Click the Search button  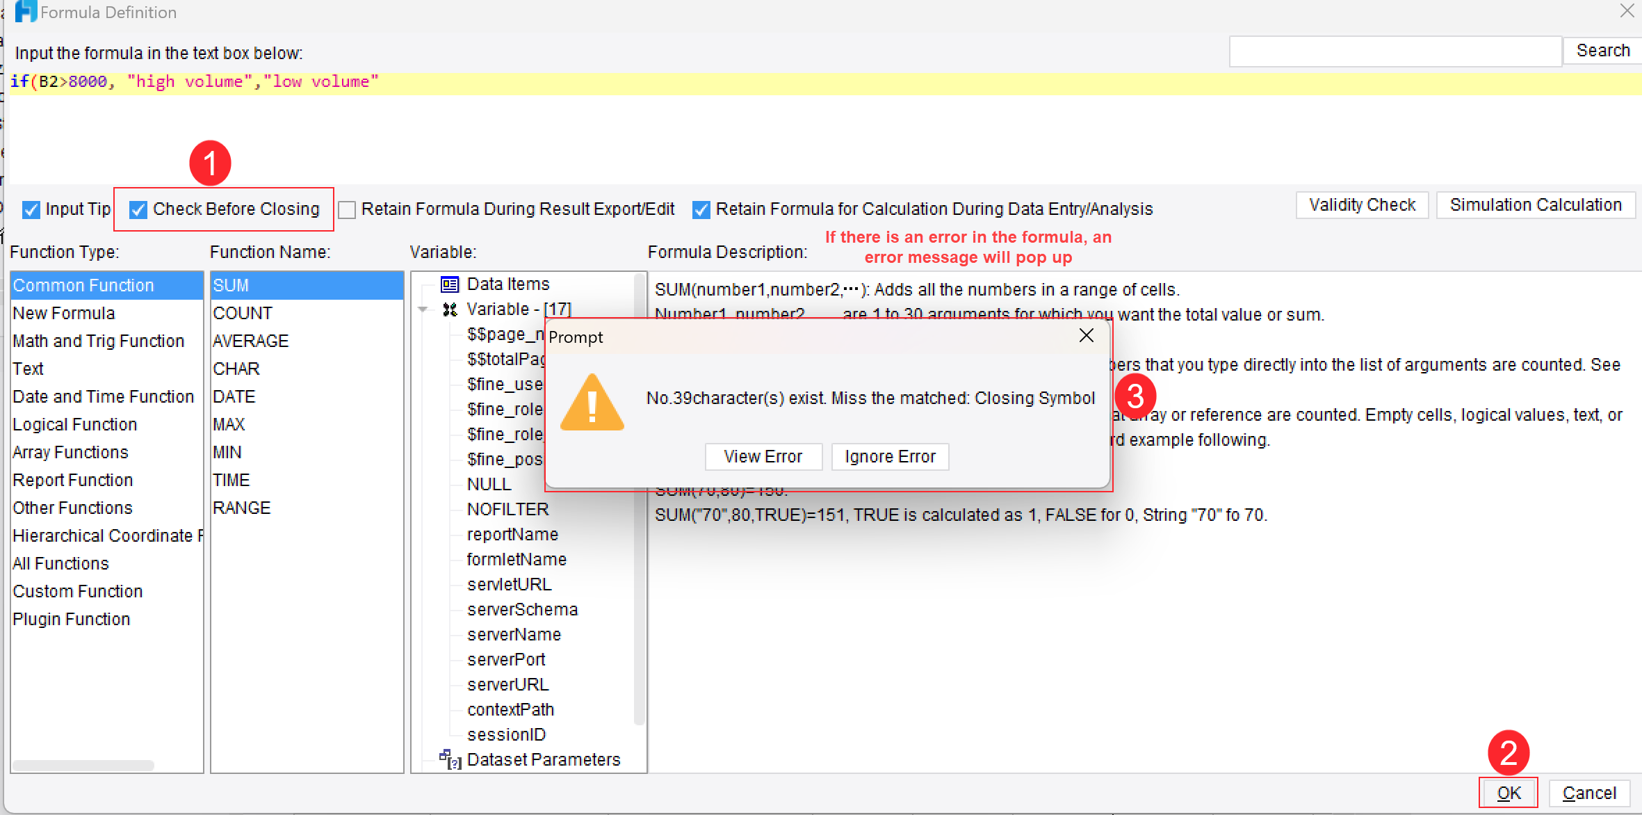tap(1602, 51)
